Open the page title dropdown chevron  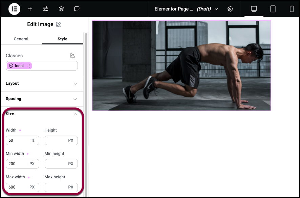[216, 9]
